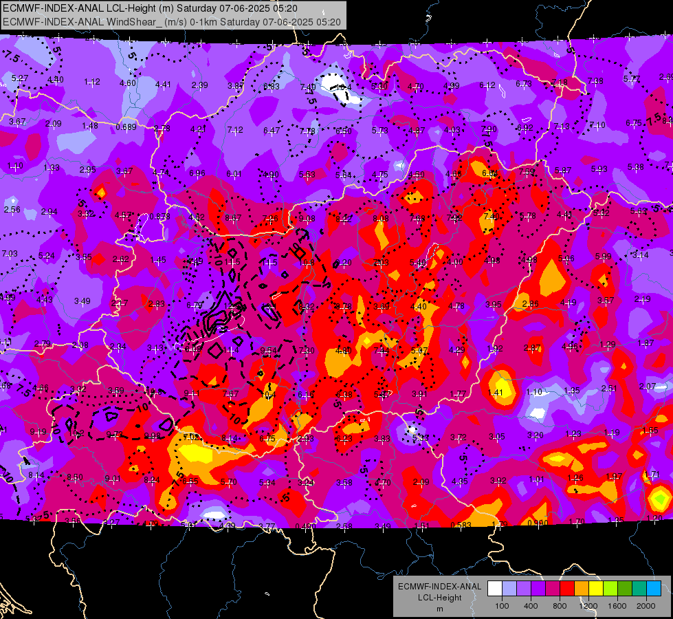The image size is (673, 619).
Task: Click the wind shear value 1.41
Action: point(495,392)
